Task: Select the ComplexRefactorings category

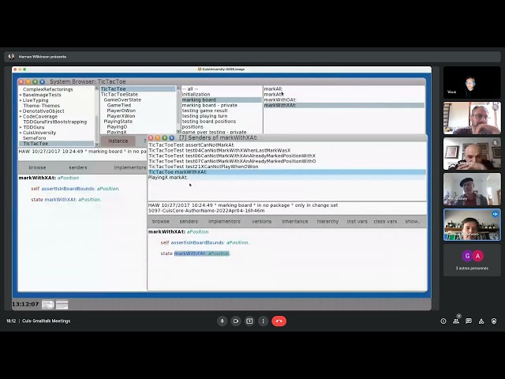Action: coord(47,89)
